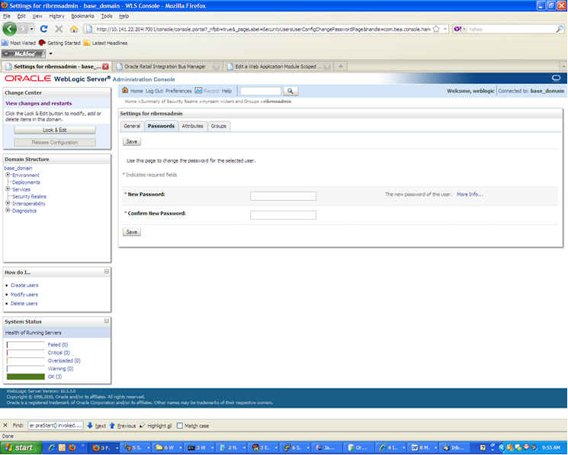Click the Yahoo search magnifier icon

point(560,29)
